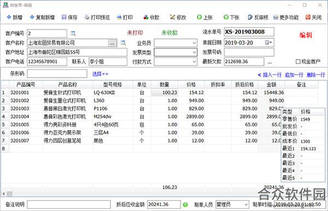Open the 更多功能 (More functions) menu
The width and height of the screenshot is (328, 211).
click(x=286, y=17)
